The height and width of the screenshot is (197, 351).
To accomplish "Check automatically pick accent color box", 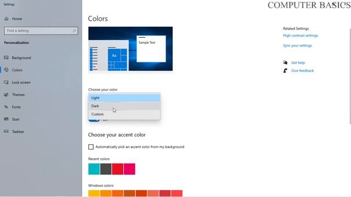I will (x=91, y=147).
